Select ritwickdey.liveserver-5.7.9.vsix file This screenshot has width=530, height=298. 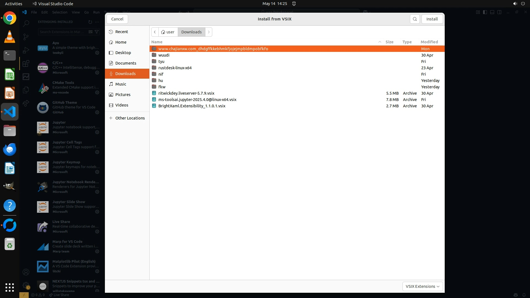coord(186,93)
